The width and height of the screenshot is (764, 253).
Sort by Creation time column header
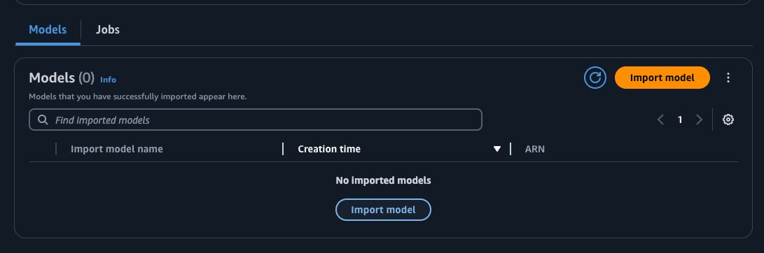pos(329,149)
